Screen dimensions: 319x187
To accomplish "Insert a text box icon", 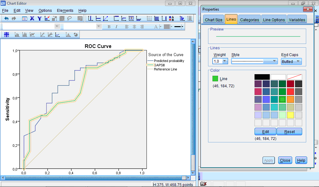I will click(131, 18).
